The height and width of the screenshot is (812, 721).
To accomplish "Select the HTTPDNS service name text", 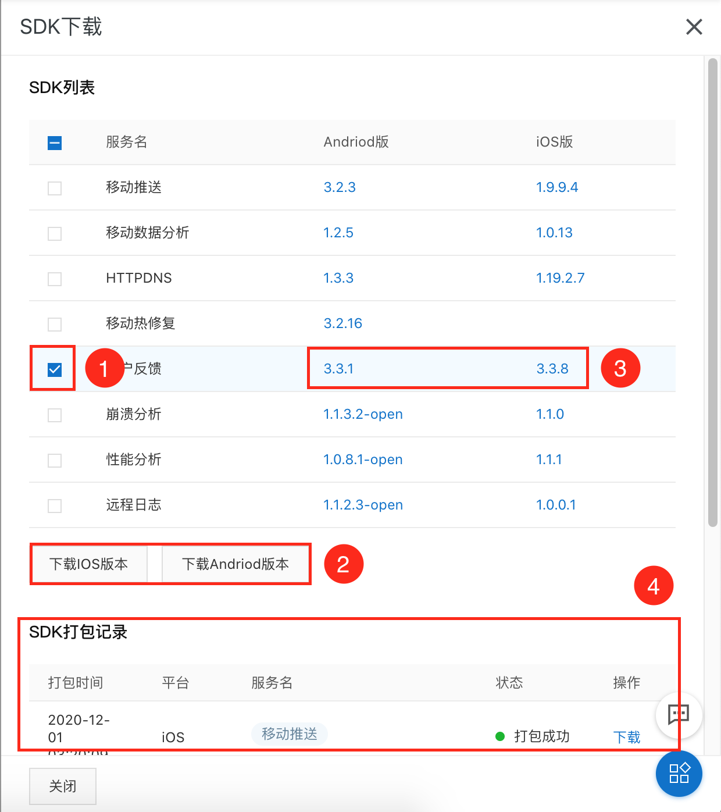I will [x=139, y=278].
